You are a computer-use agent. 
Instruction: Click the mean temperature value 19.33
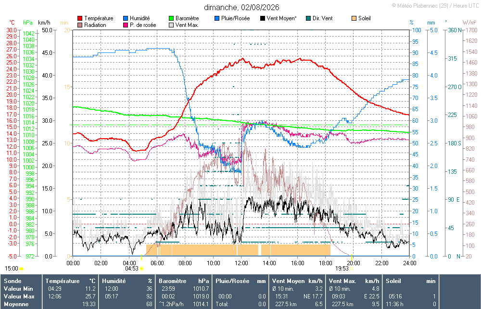89,304
